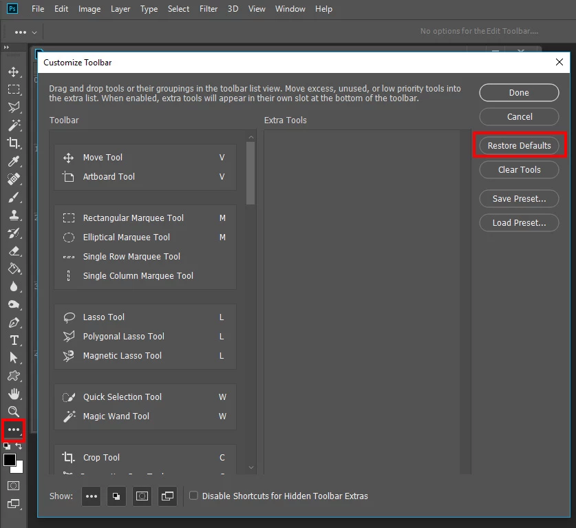The height and width of the screenshot is (528, 576).
Task: Close the Customize Toolbar dialog
Action: (559, 62)
